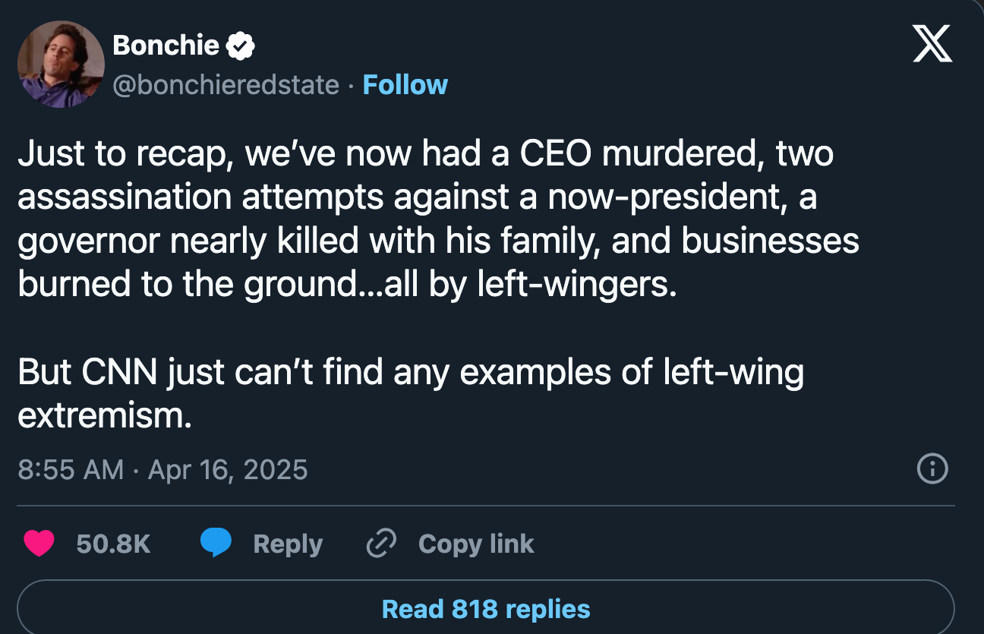Click the Bonchie display name
The height and width of the screenshot is (634, 984).
[166, 46]
